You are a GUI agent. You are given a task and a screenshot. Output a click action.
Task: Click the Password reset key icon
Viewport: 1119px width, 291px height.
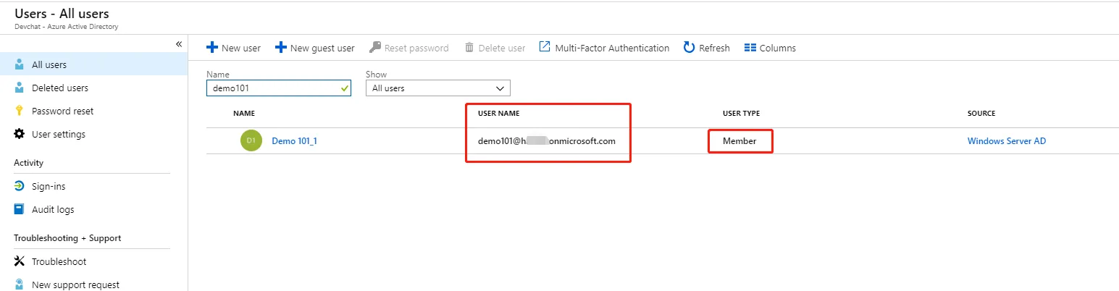(x=20, y=111)
